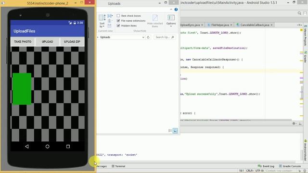Switch to FileHelper.java tab
Image resolution: width=308 pixels, height=173 pixels.
click(220, 25)
